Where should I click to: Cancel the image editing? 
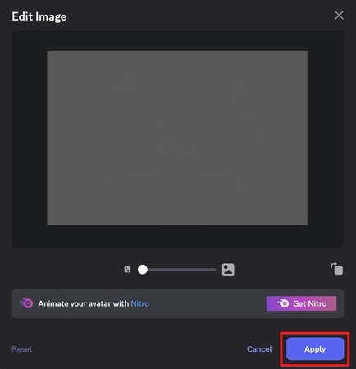pos(259,349)
